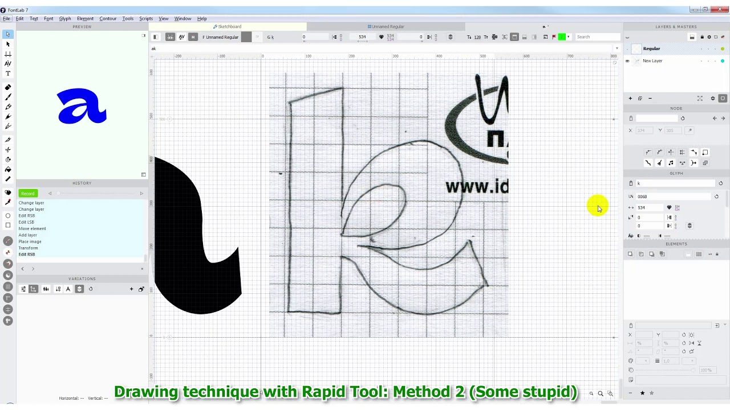
Task: Expand the preview panel corner menu
Action: [x=143, y=36]
